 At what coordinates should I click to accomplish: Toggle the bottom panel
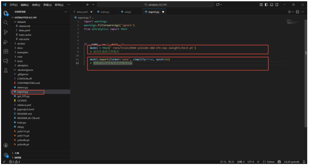pos(271,5)
